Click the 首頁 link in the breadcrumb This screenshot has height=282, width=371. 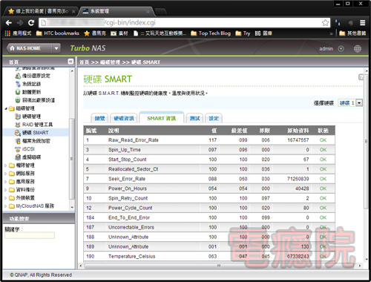(84, 62)
